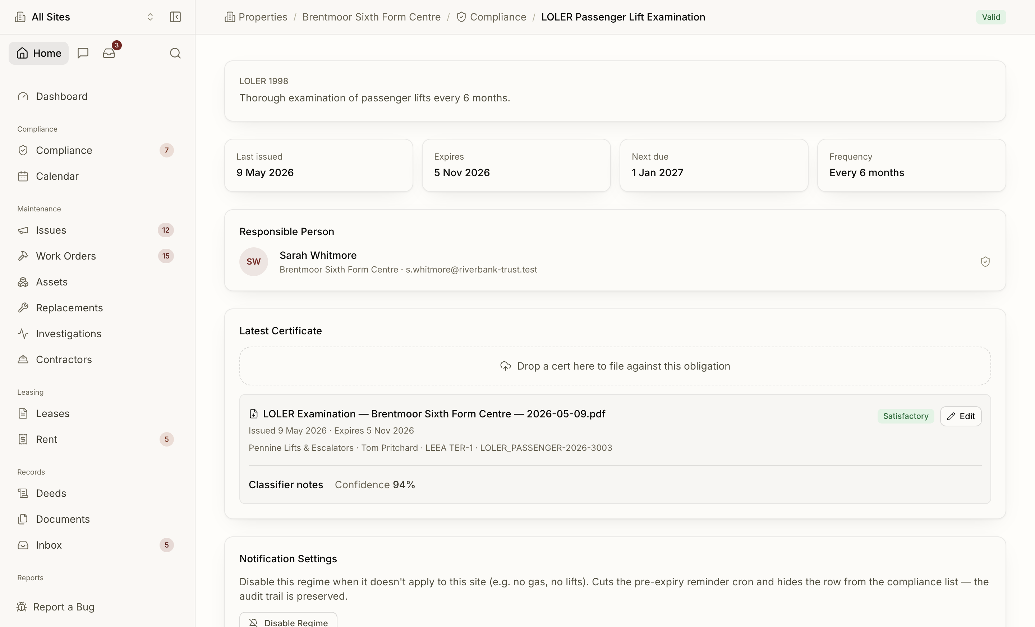The width and height of the screenshot is (1035, 627).
Task: Click Next due 1 Jan 2027 card
Action: (714, 165)
